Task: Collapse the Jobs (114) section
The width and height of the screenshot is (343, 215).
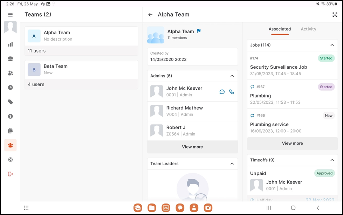Action: point(332,45)
